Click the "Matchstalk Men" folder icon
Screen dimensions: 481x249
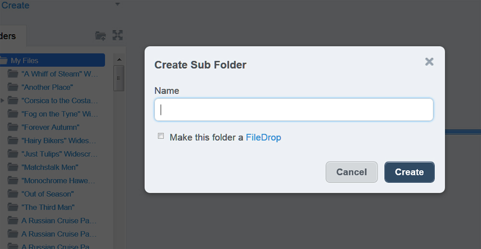tap(13, 167)
